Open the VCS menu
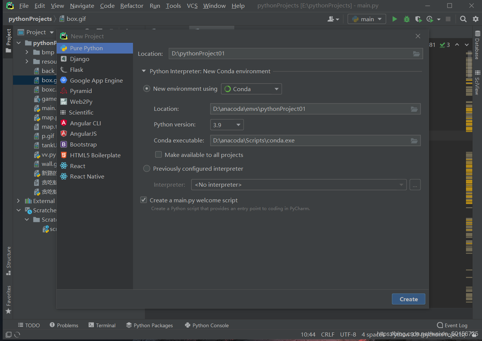This screenshot has width=482, height=341. coord(192,6)
